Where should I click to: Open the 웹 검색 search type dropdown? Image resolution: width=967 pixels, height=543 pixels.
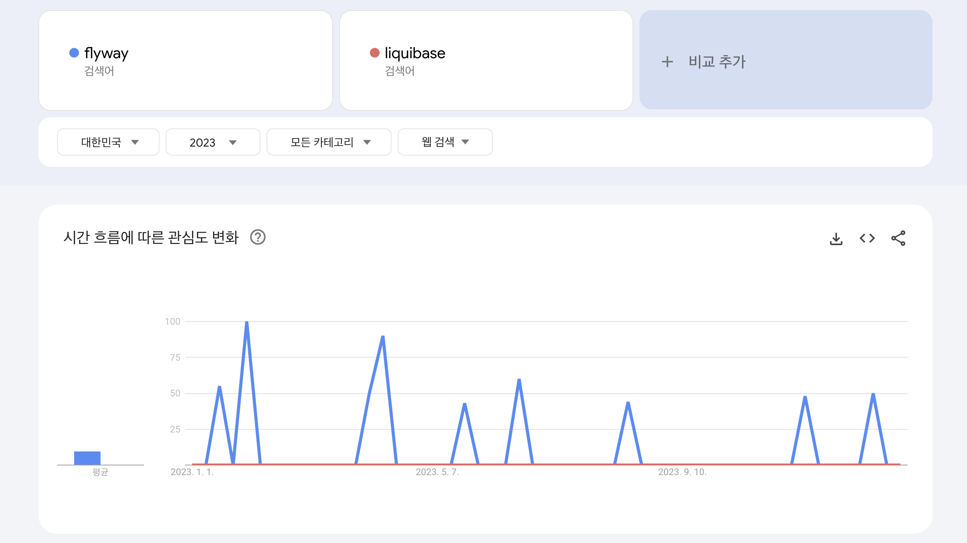(445, 142)
